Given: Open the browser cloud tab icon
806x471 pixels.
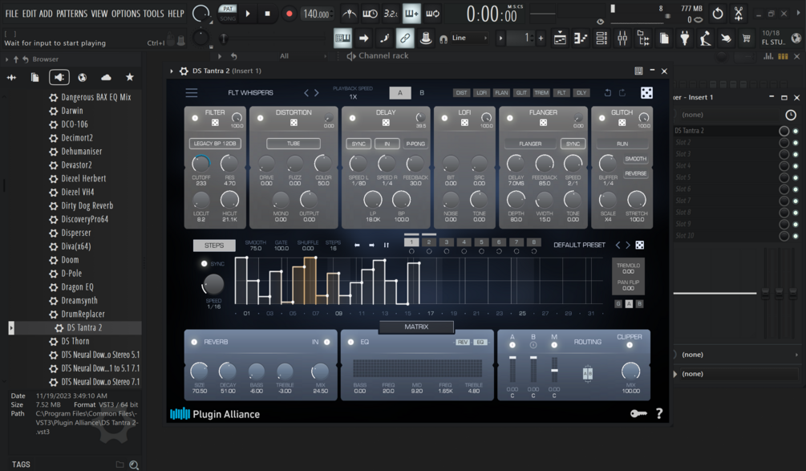Looking at the screenshot, I should pyautogui.click(x=106, y=77).
